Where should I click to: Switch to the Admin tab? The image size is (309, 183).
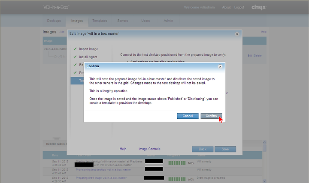click(168, 21)
